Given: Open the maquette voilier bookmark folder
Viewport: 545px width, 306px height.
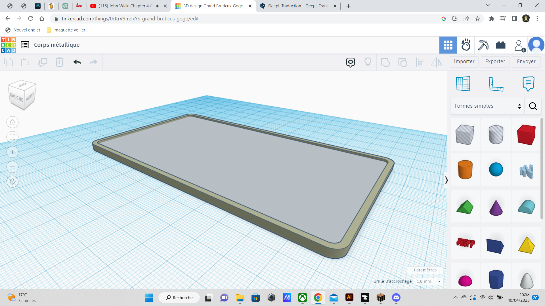Looking at the screenshot, I should [x=66, y=30].
